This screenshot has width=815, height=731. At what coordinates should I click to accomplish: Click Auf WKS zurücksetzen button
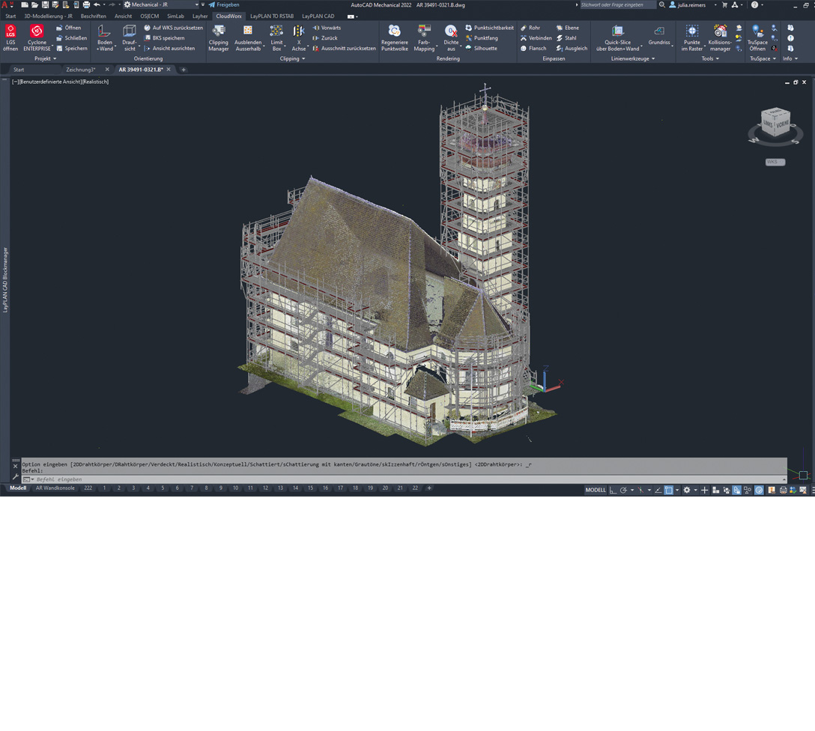pos(173,28)
